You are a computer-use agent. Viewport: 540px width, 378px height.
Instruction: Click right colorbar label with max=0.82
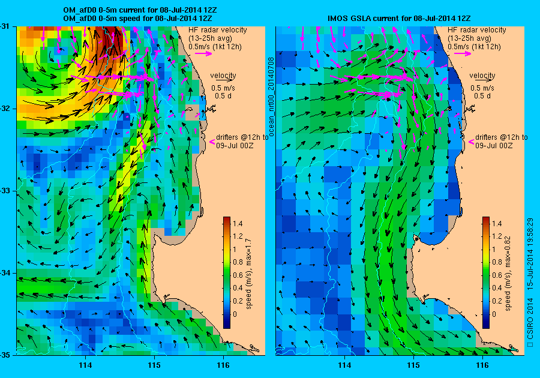(508, 274)
